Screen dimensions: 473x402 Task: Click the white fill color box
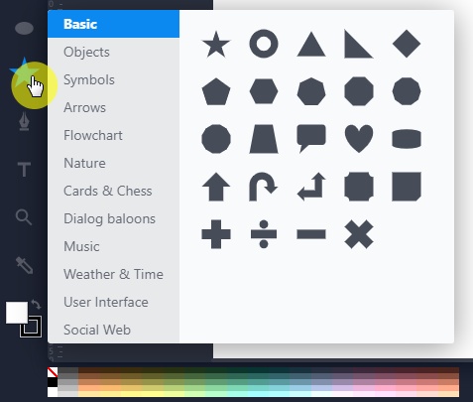[x=17, y=312]
